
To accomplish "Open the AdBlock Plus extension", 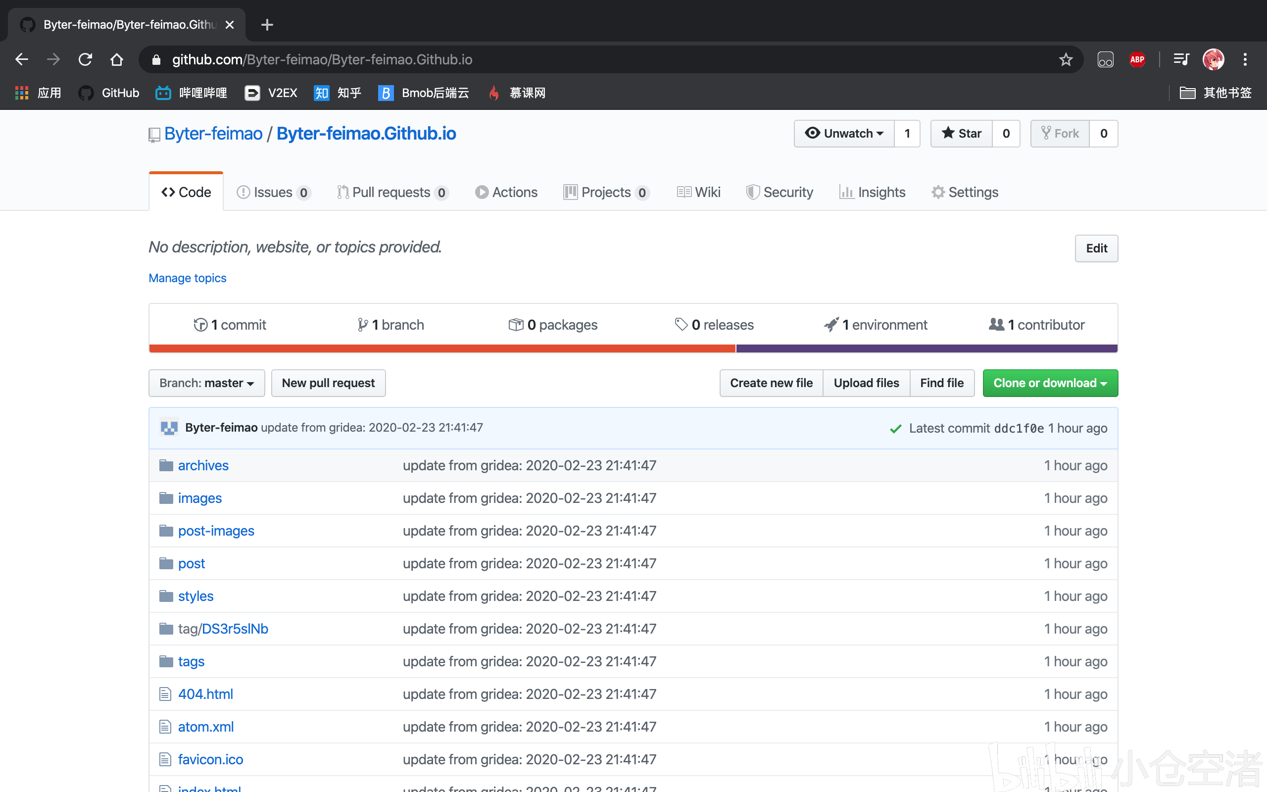I will (1137, 59).
